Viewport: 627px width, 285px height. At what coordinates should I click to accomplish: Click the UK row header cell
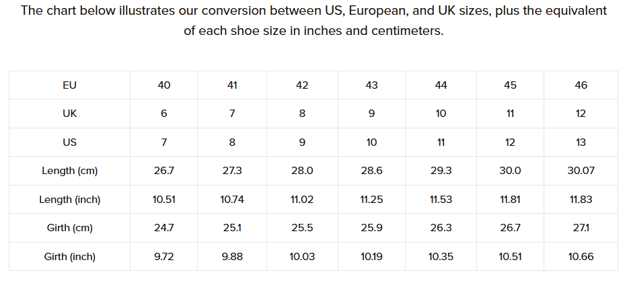pos(69,114)
